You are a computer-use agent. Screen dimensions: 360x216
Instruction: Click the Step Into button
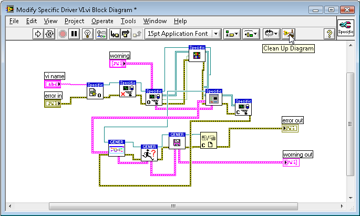pos(114,34)
